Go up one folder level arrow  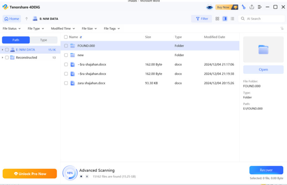pyautogui.click(x=26, y=19)
